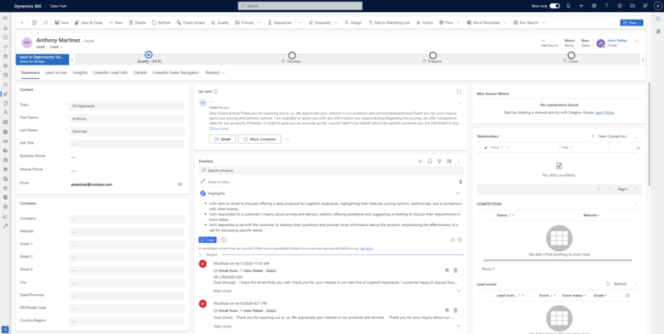
Task: Select the Qualify stage circle
Action: (x=148, y=54)
